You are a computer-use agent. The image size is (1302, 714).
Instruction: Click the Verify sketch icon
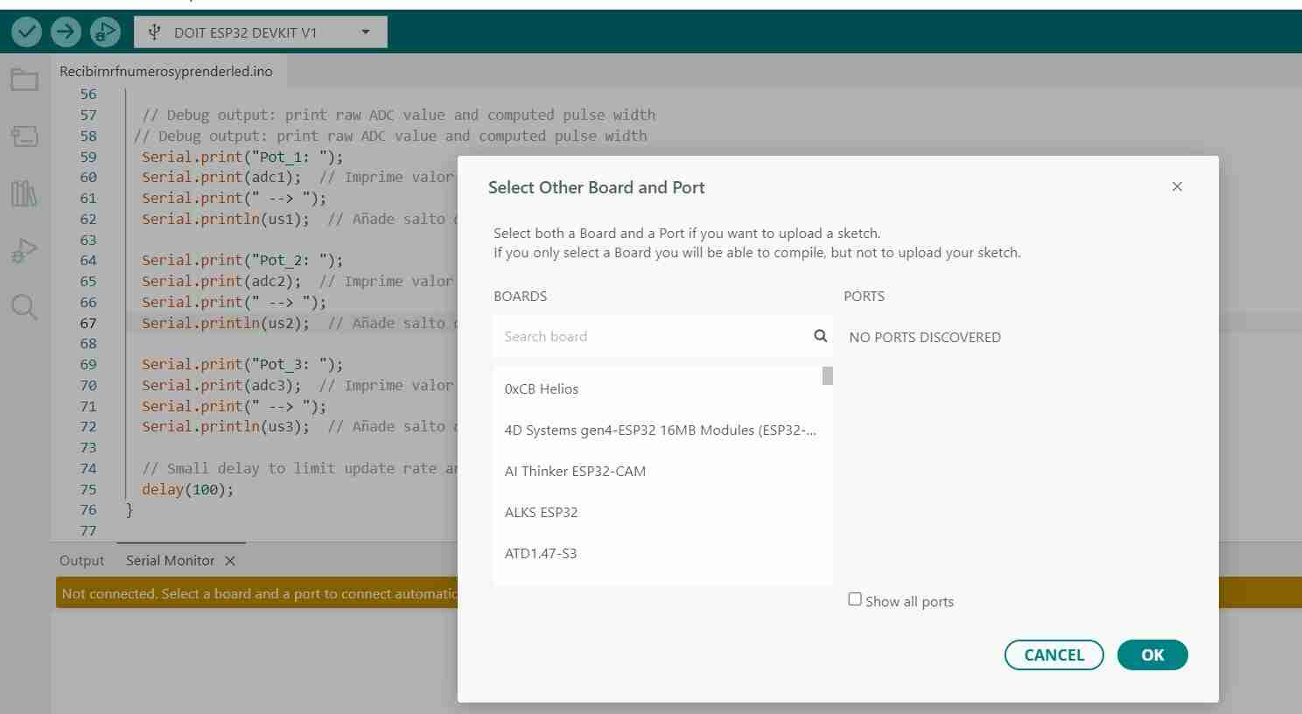(25, 31)
